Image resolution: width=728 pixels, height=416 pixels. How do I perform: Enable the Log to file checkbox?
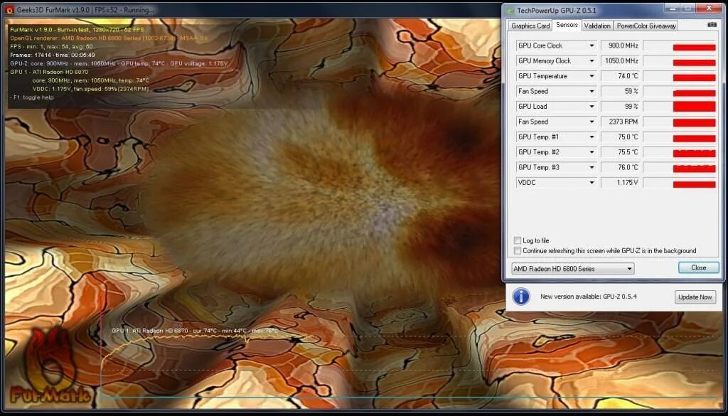click(x=518, y=240)
